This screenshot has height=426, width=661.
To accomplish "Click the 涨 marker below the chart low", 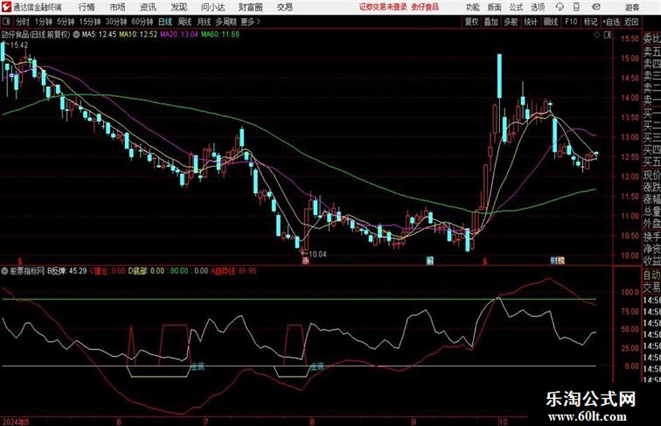I will [306, 261].
